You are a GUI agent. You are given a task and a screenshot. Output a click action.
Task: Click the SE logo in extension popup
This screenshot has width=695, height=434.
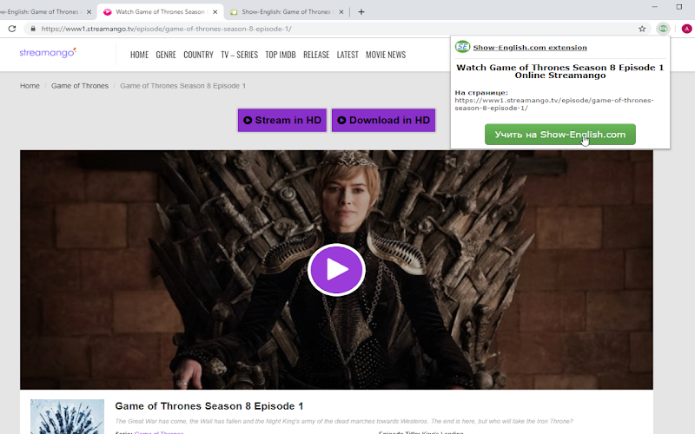pos(462,47)
